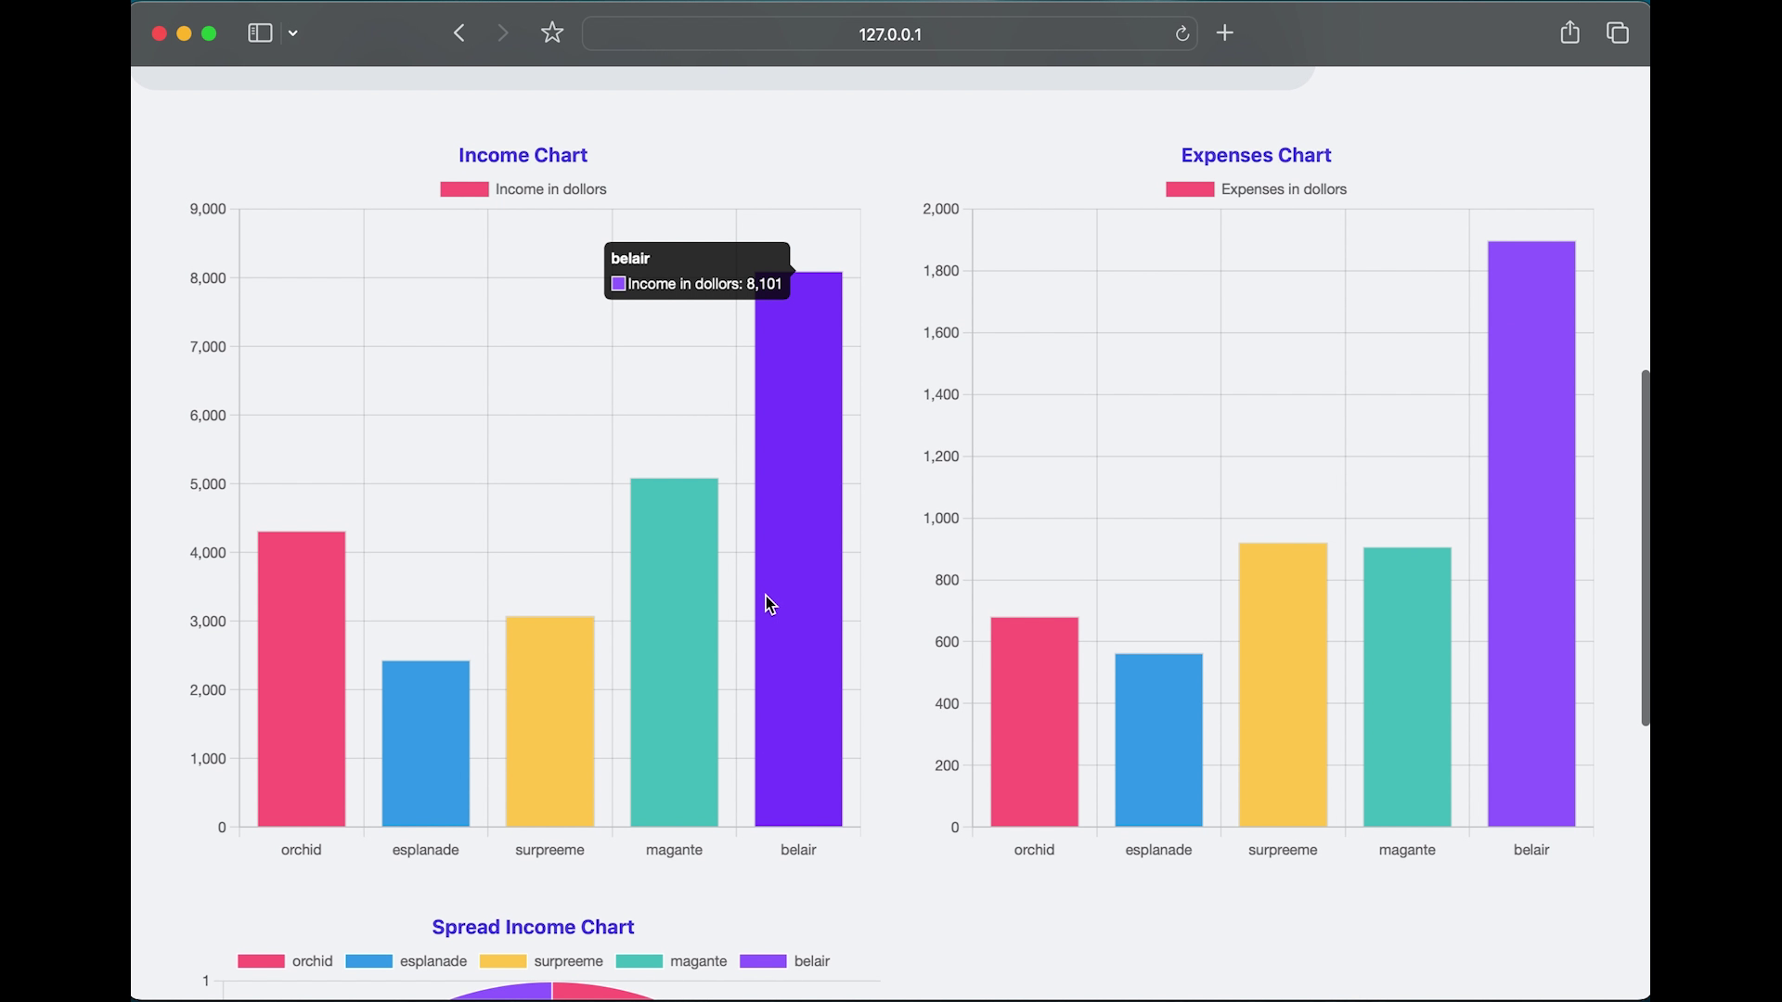The width and height of the screenshot is (1782, 1002).
Task: Toggle the browser sidebar icon
Action: 260,32
